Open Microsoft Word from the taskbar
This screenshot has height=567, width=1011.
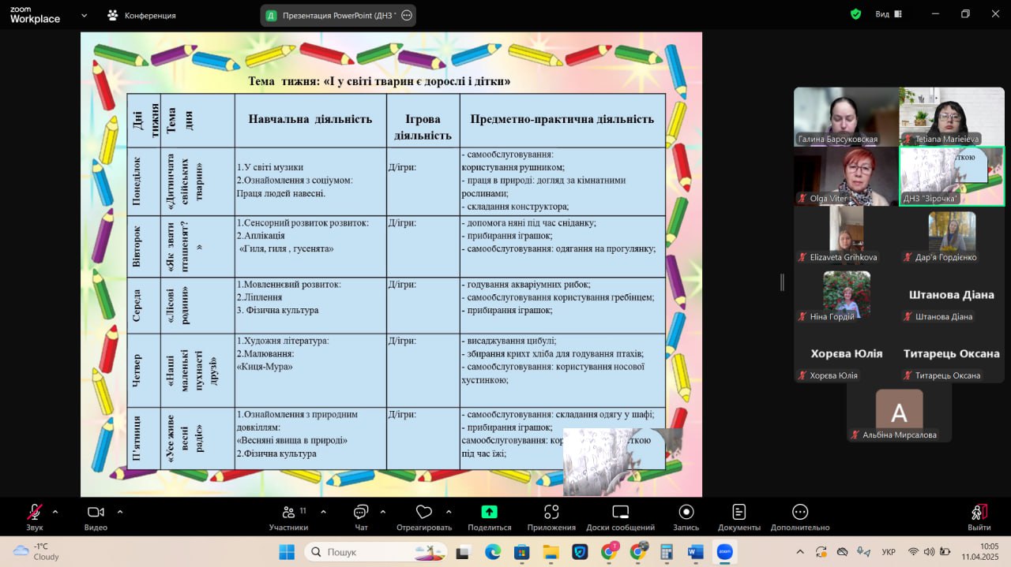click(x=695, y=552)
